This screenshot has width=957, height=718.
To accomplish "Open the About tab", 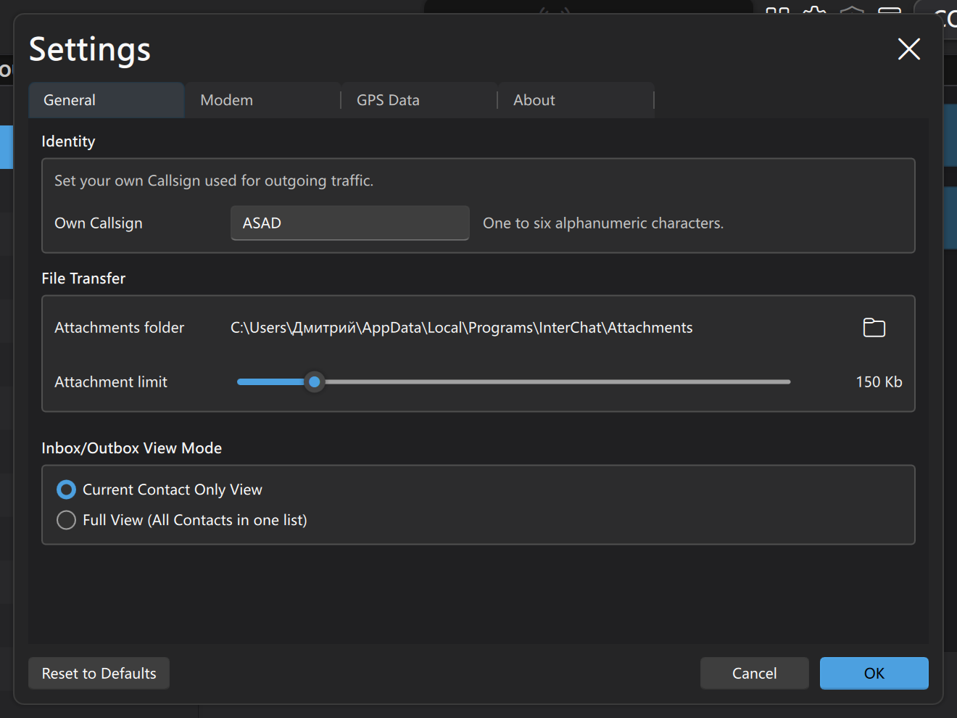I will 576,100.
